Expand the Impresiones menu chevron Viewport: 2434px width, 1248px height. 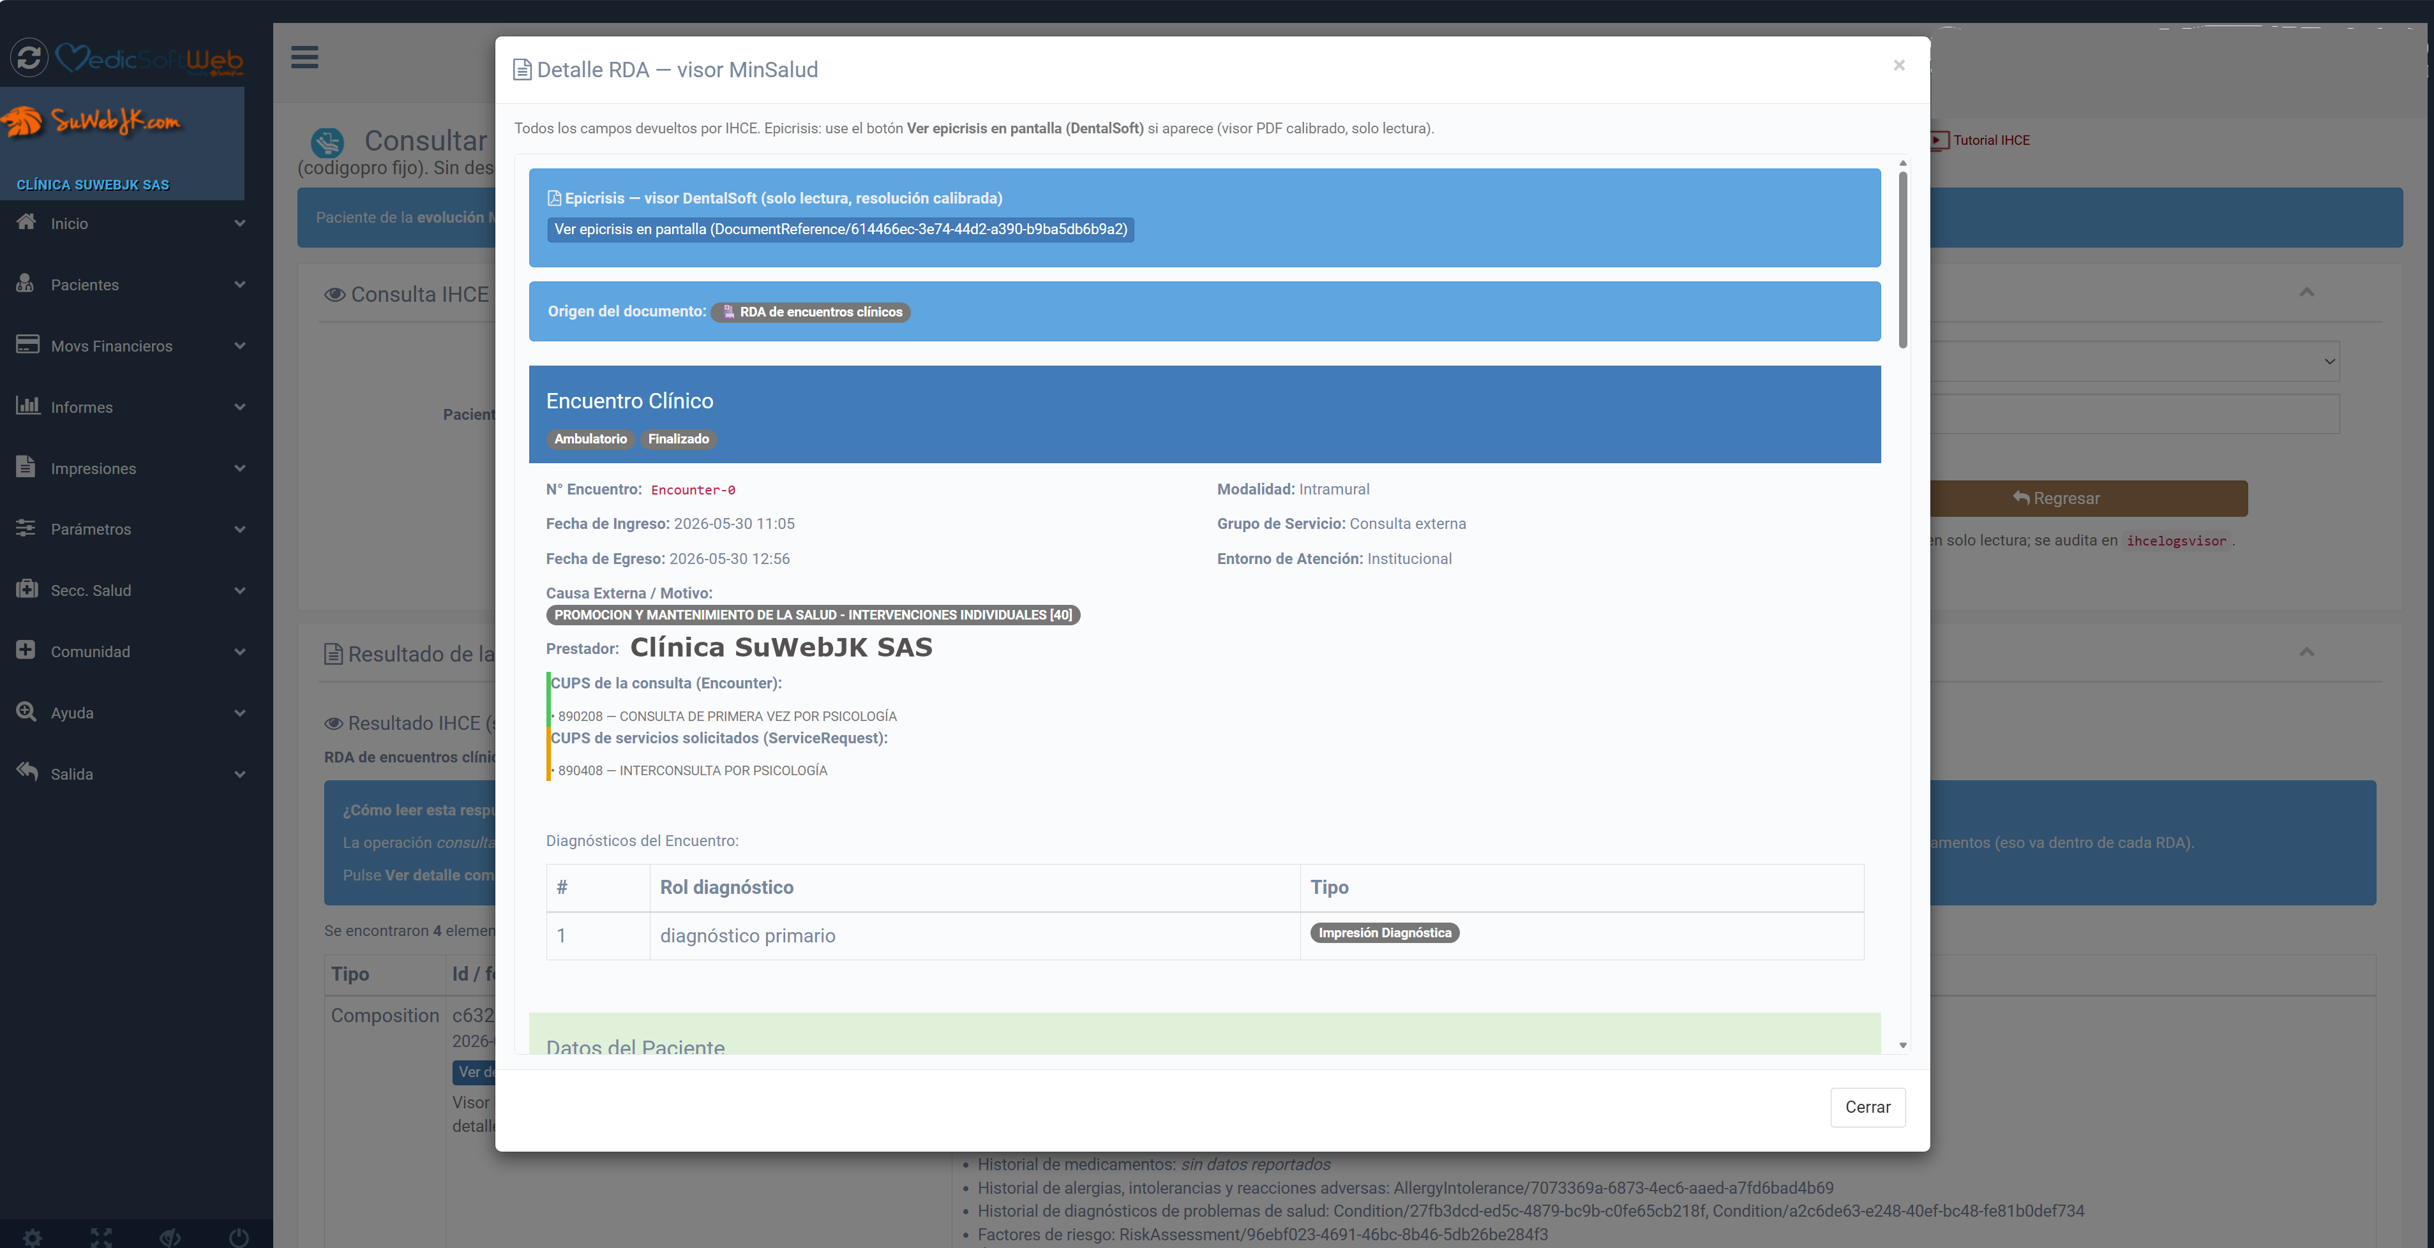click(240, 468)
